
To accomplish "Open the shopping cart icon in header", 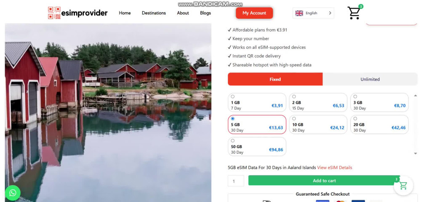I will tap(354, 13).
